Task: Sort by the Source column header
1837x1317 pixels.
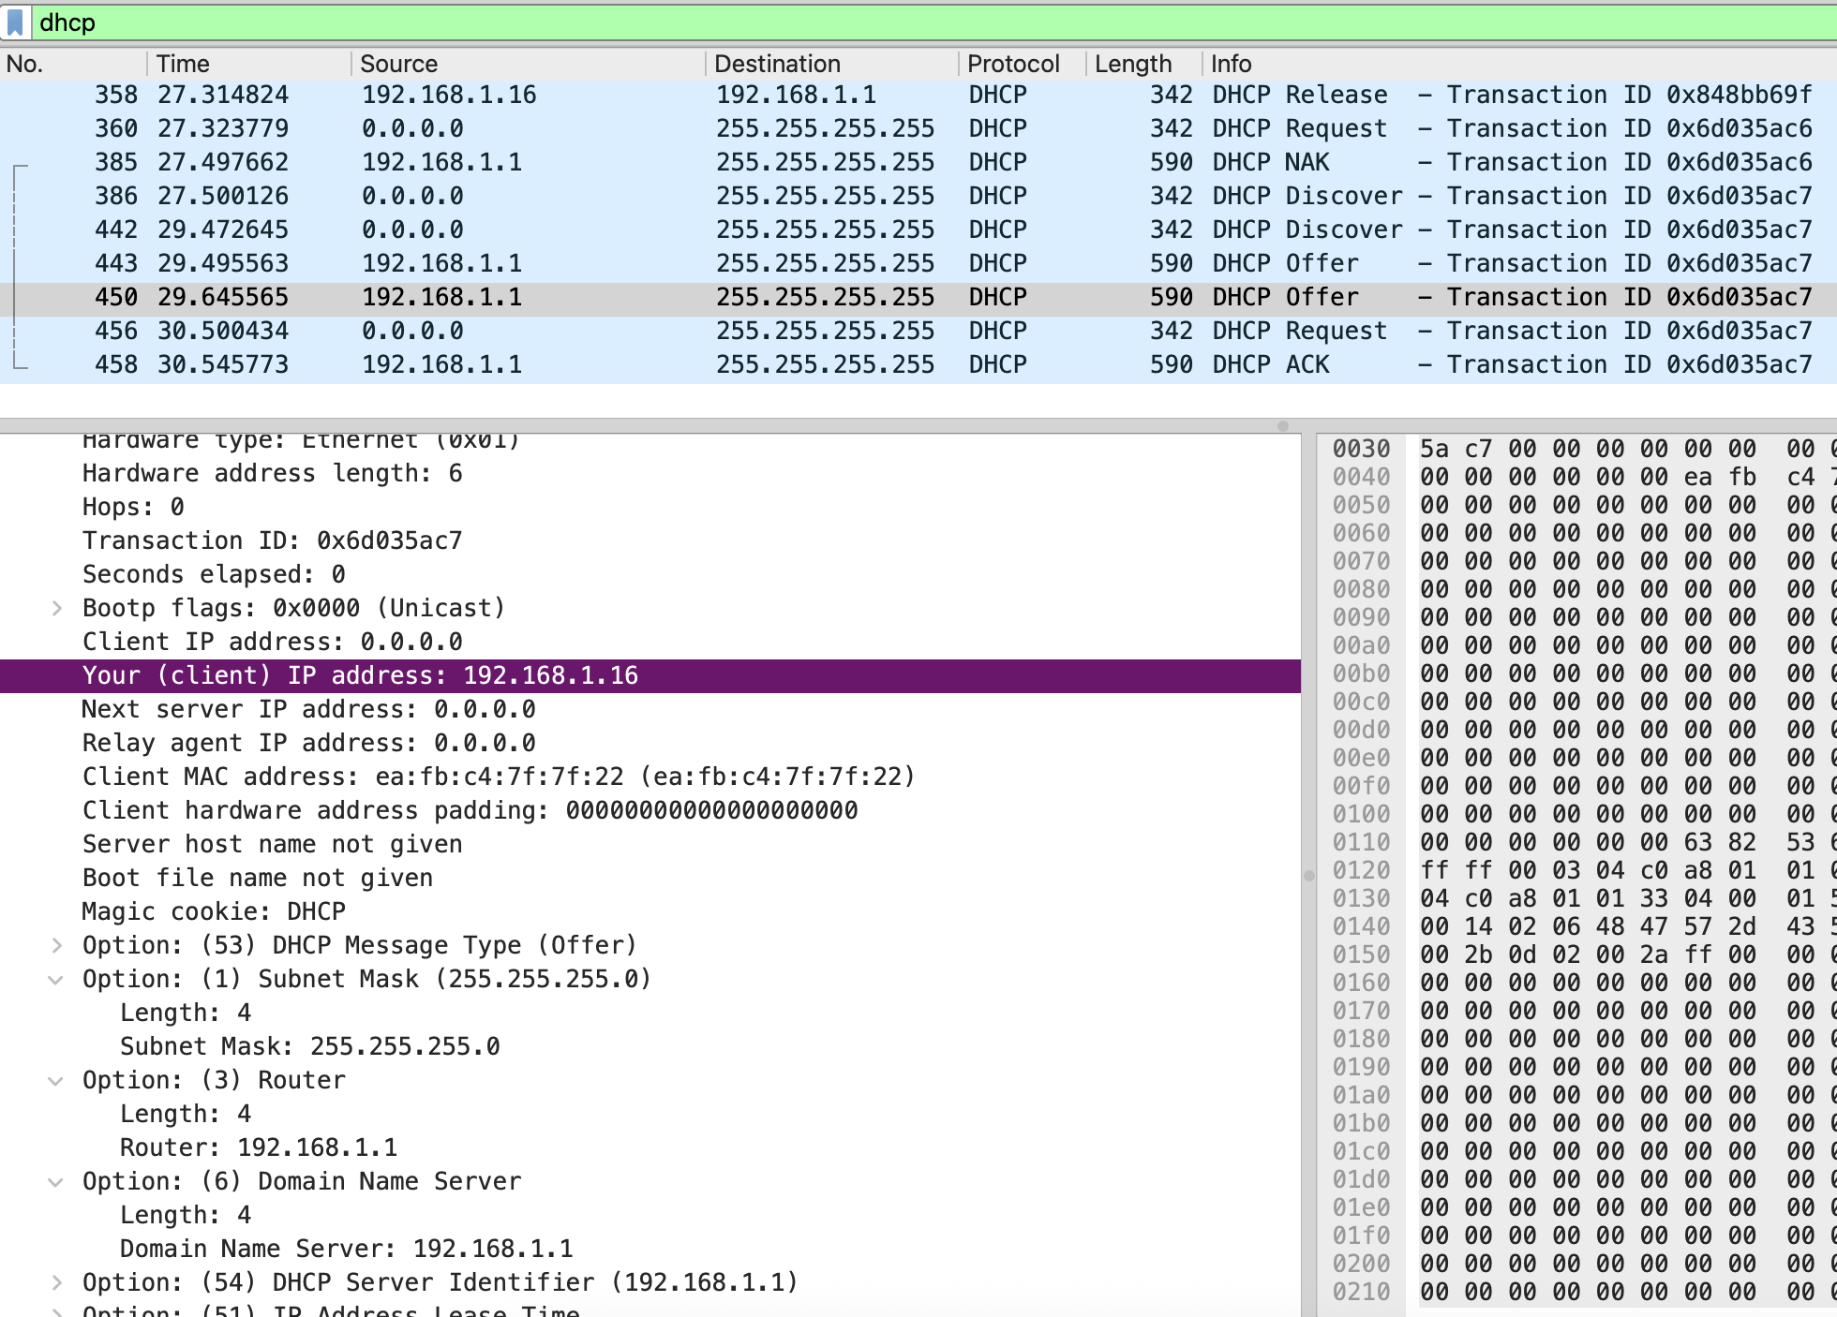Action: (x=398, y=64)
